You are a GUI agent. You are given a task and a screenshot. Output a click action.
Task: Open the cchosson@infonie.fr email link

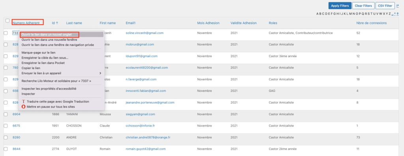(x=140, y=126)
